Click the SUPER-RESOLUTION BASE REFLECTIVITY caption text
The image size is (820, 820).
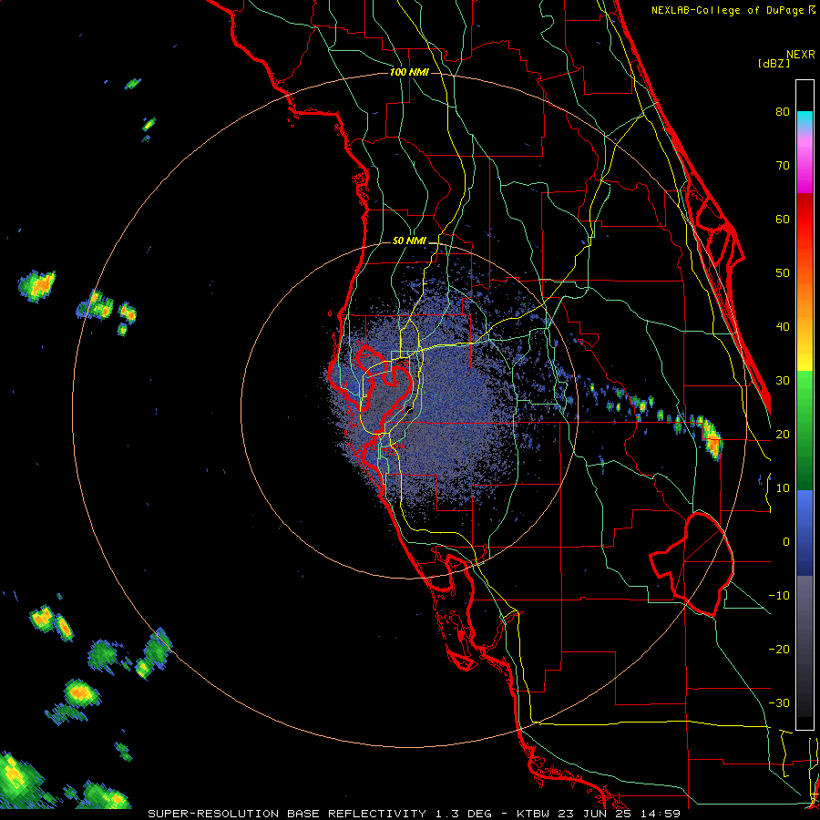tap(289, 814)
